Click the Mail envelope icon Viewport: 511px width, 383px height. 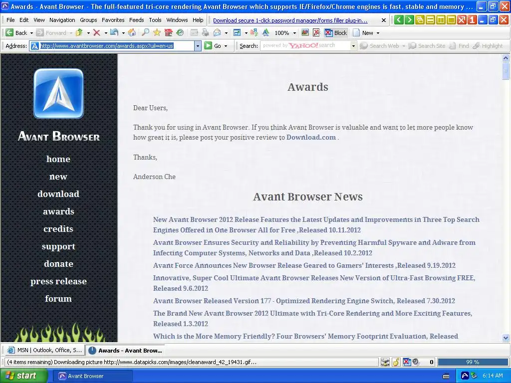[x=217, y=32]
